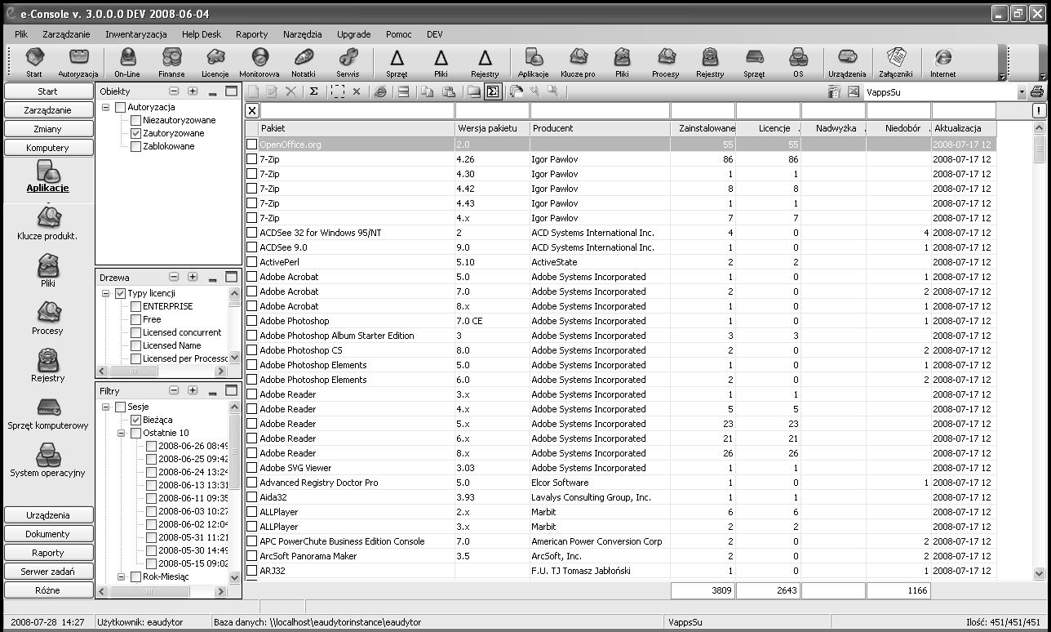Collapse the Autoryzacja tree node
Image resolution: width=1051 pixels, height=632 pixels.
point(106,107)
